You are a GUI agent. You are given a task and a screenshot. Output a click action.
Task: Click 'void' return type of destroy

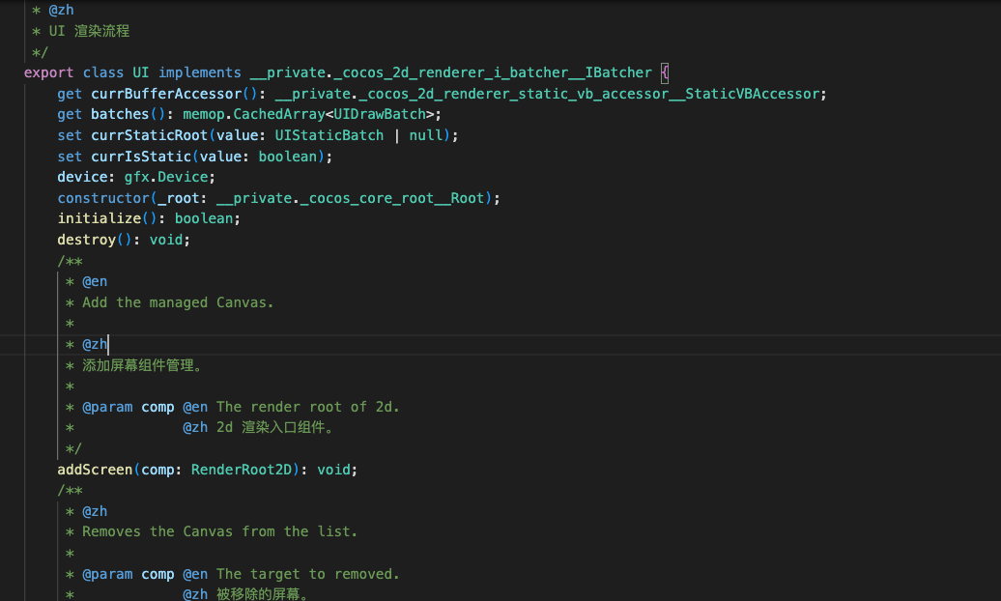coord(166,240)
